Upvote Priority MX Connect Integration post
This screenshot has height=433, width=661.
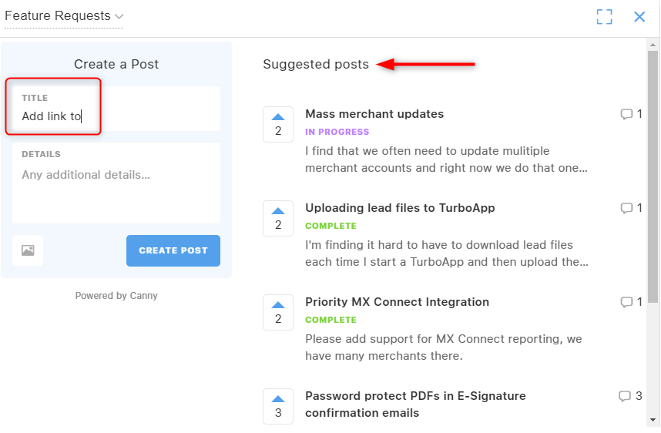(278, 312)
